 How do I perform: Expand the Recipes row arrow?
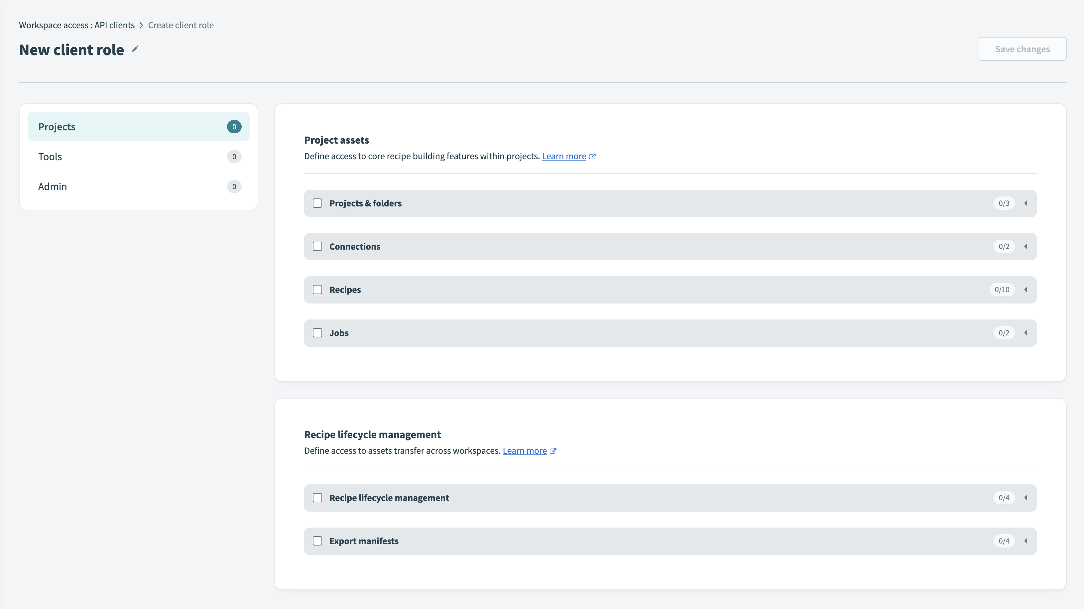coord(1025,290)
